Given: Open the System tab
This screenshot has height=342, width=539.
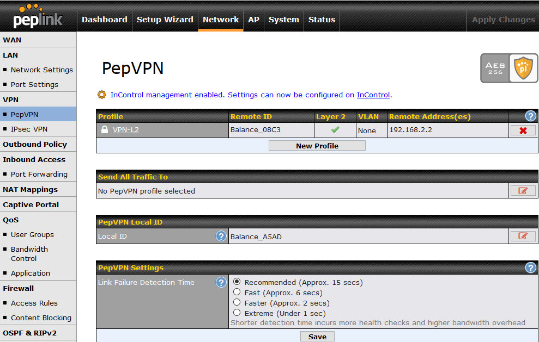Looking at the screenshot, I should tap(284, 20).
